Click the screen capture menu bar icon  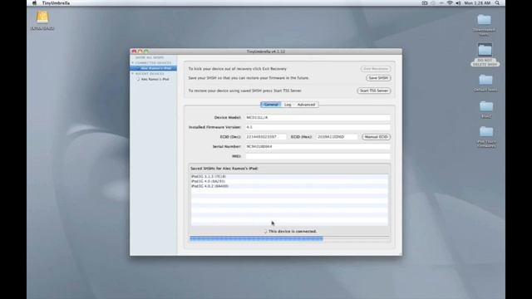pyautogui.click(x=425, y=3)
